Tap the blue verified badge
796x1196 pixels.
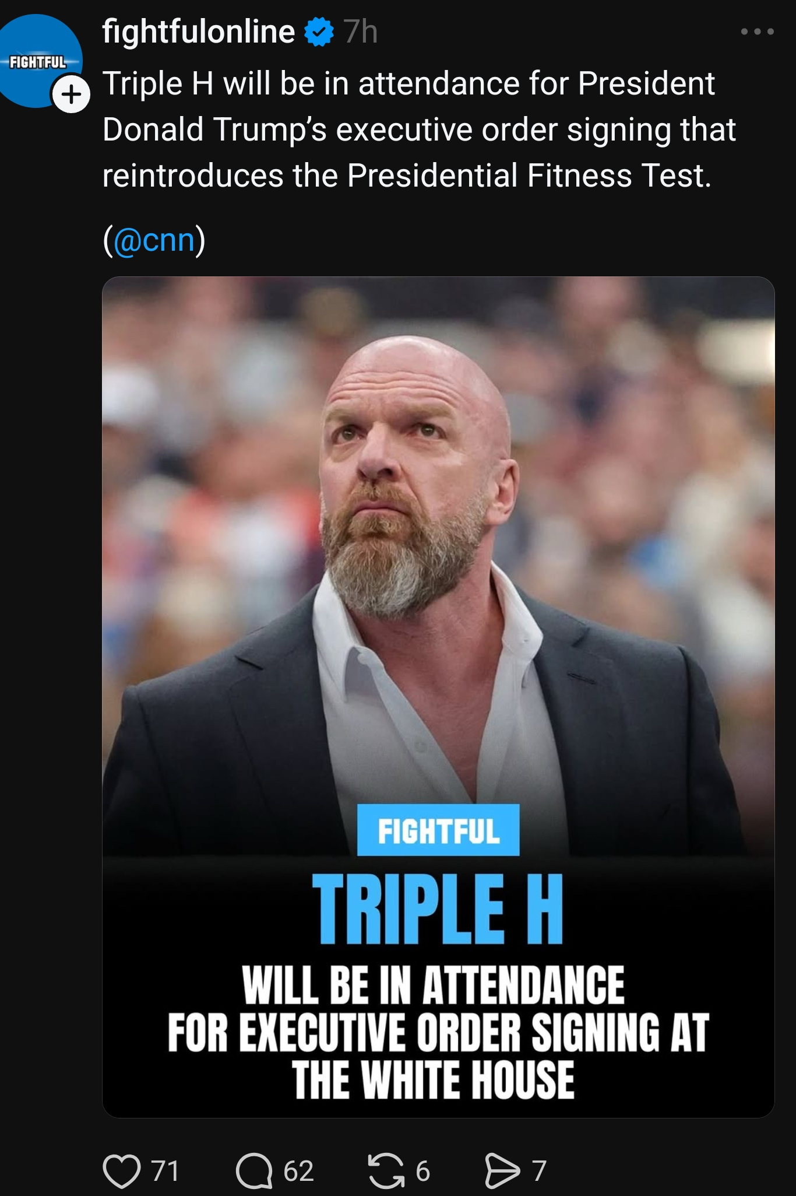click(x=319, y=31)
